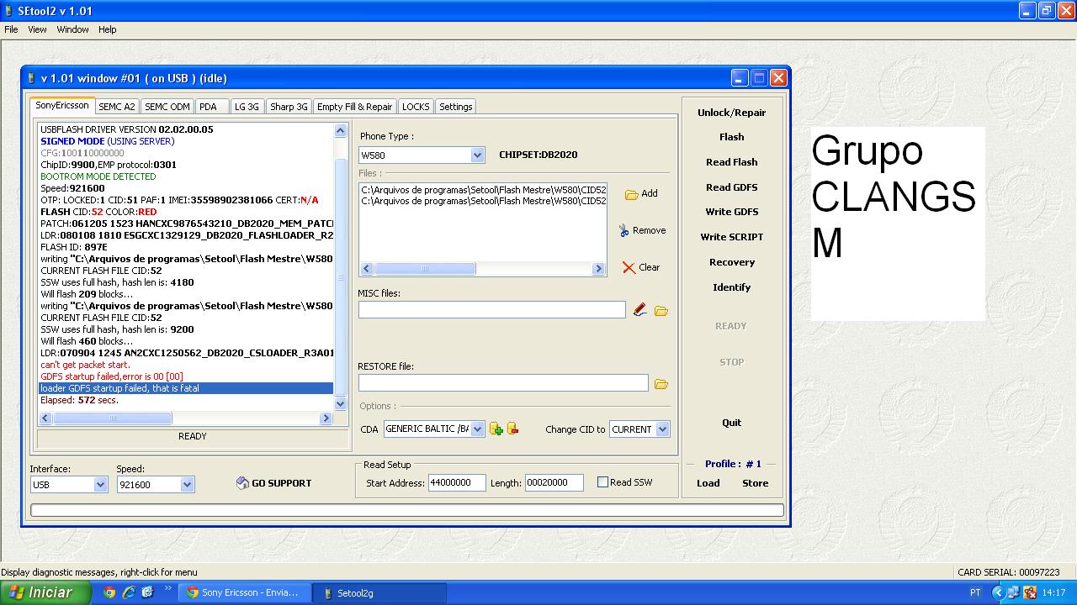
Task: Open the File menu
Action: pyautogui.click(x=11, y=29)
